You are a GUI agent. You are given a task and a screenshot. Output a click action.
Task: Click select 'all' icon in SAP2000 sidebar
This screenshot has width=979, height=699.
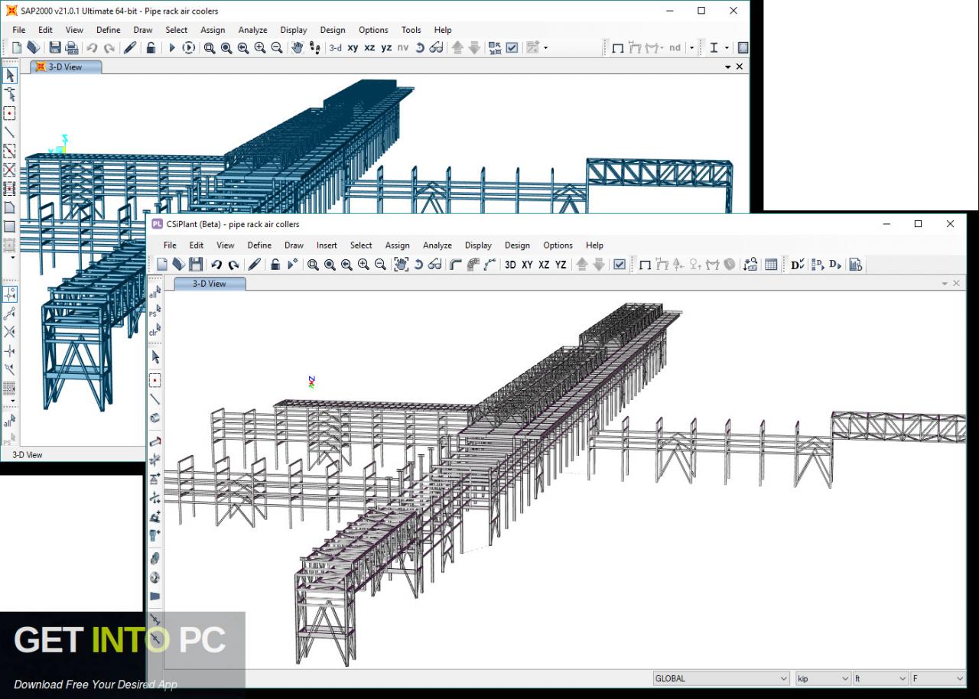point(10,421)
